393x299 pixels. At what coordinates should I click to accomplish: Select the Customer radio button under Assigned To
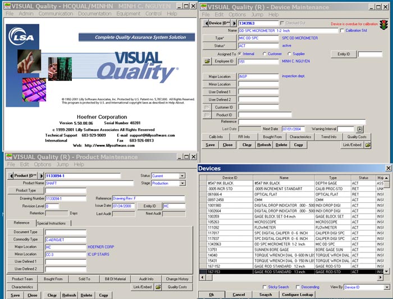[265, 54]
